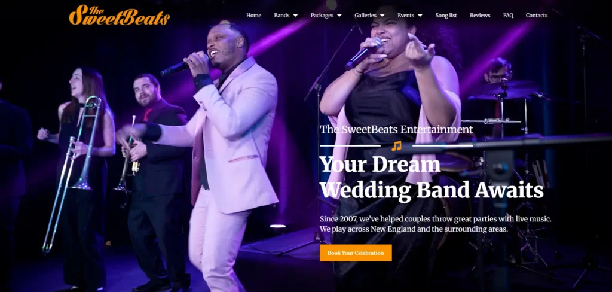612x292 pixels.
Task: Expand the Galleries dropdown arrow
Action: (x=382, y=15)
